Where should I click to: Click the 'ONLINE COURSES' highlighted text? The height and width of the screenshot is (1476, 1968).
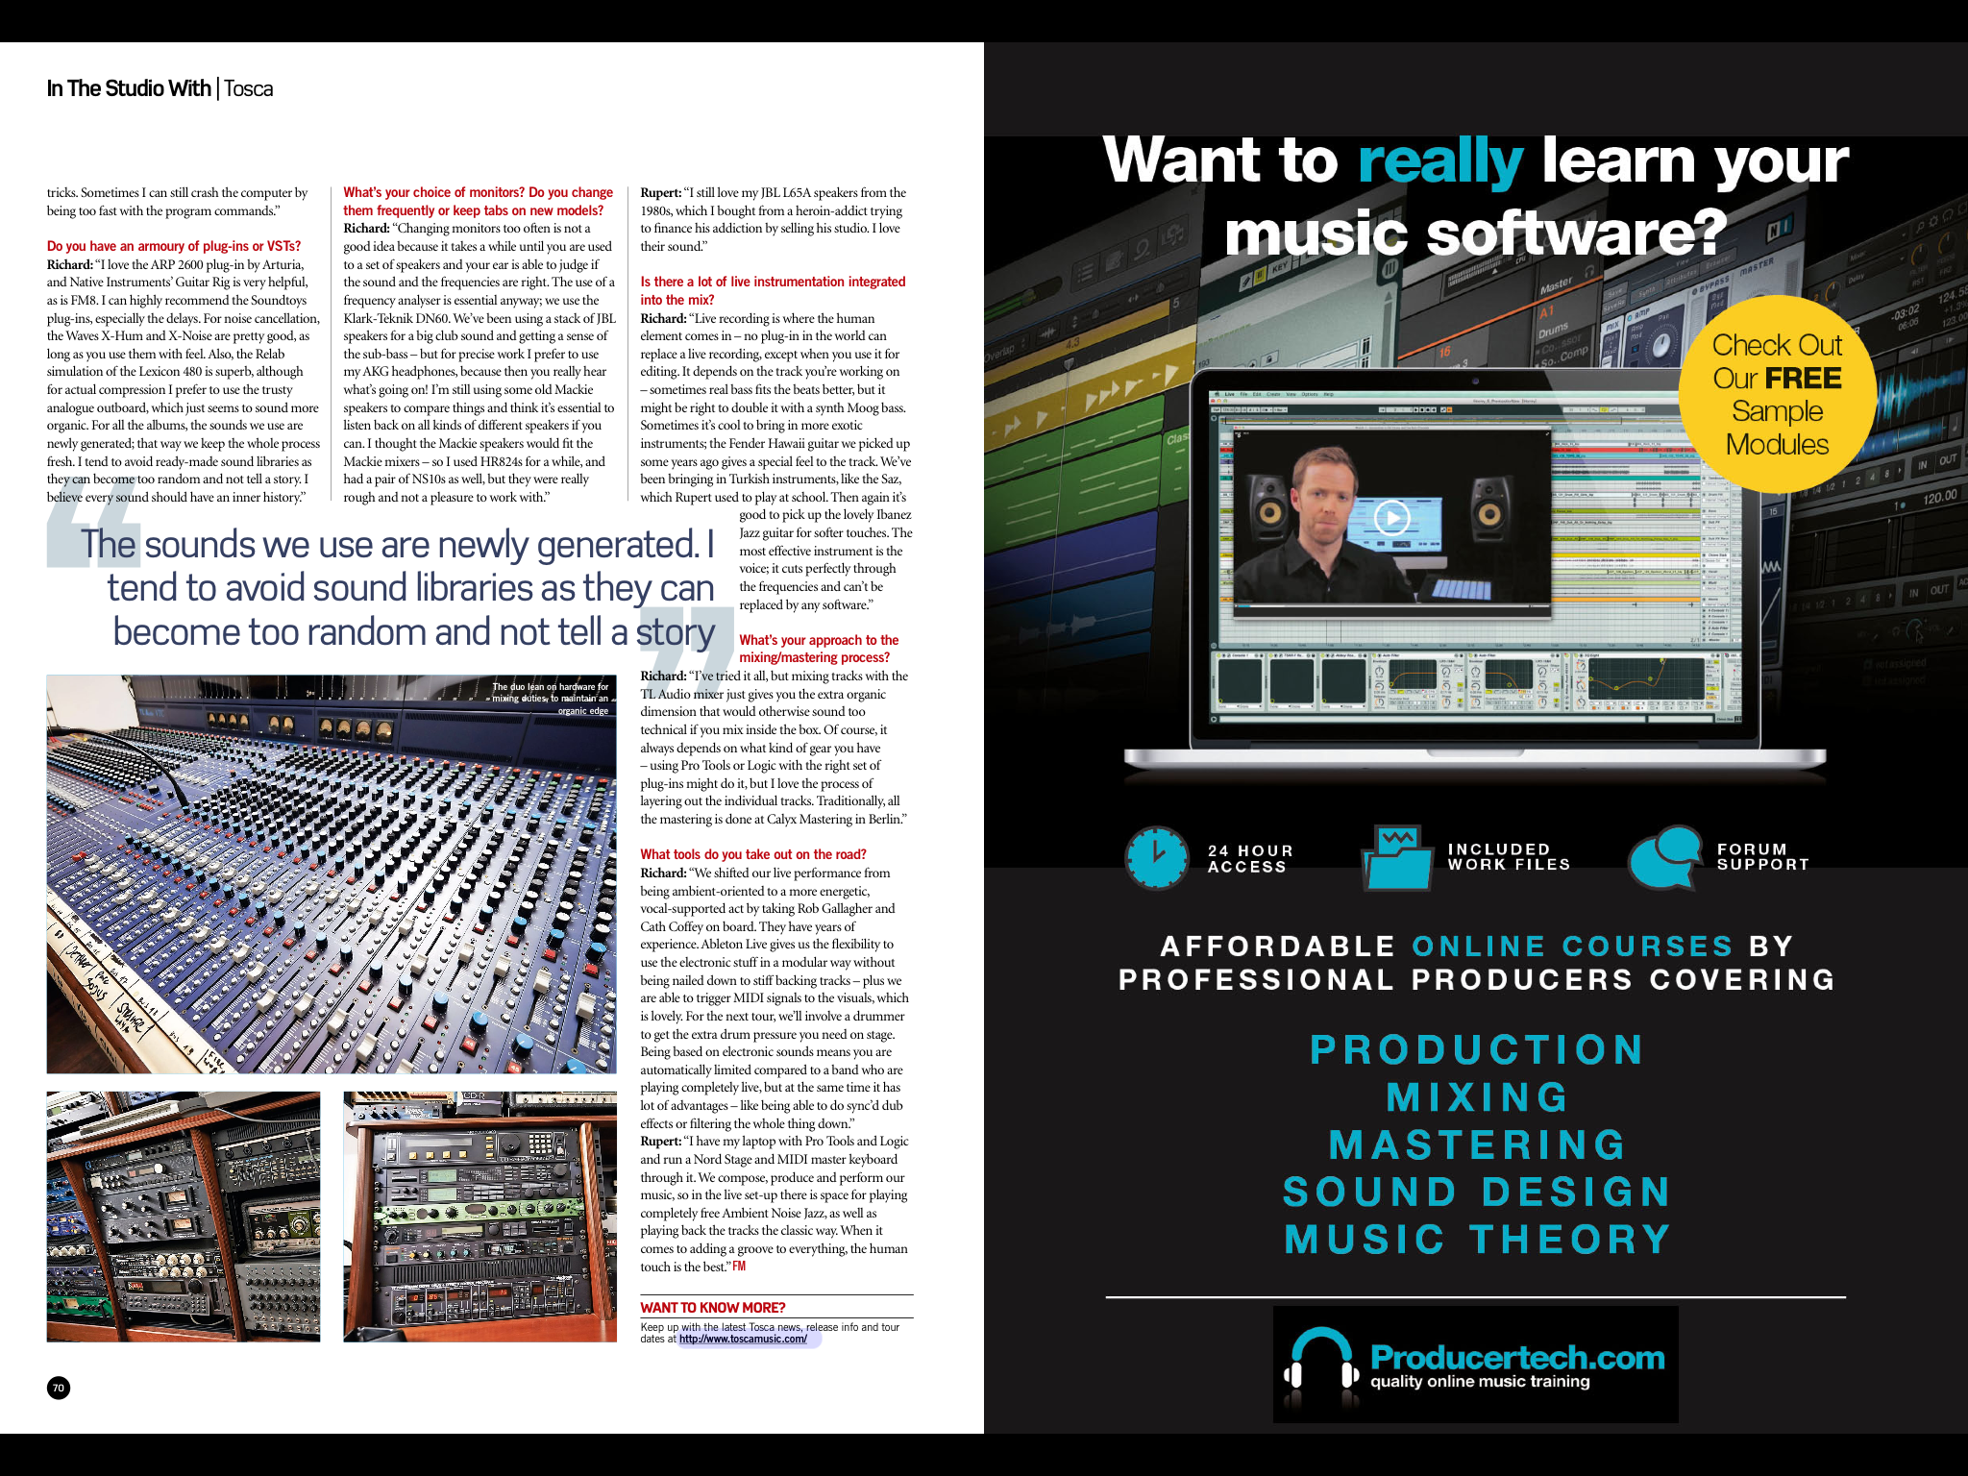(1572, 947)
